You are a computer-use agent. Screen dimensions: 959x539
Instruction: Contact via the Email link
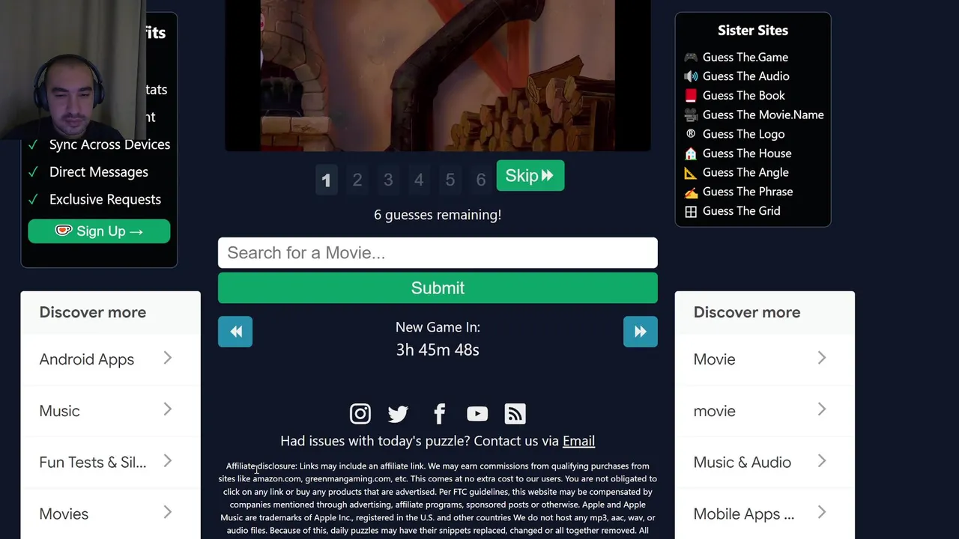(578, 441)
